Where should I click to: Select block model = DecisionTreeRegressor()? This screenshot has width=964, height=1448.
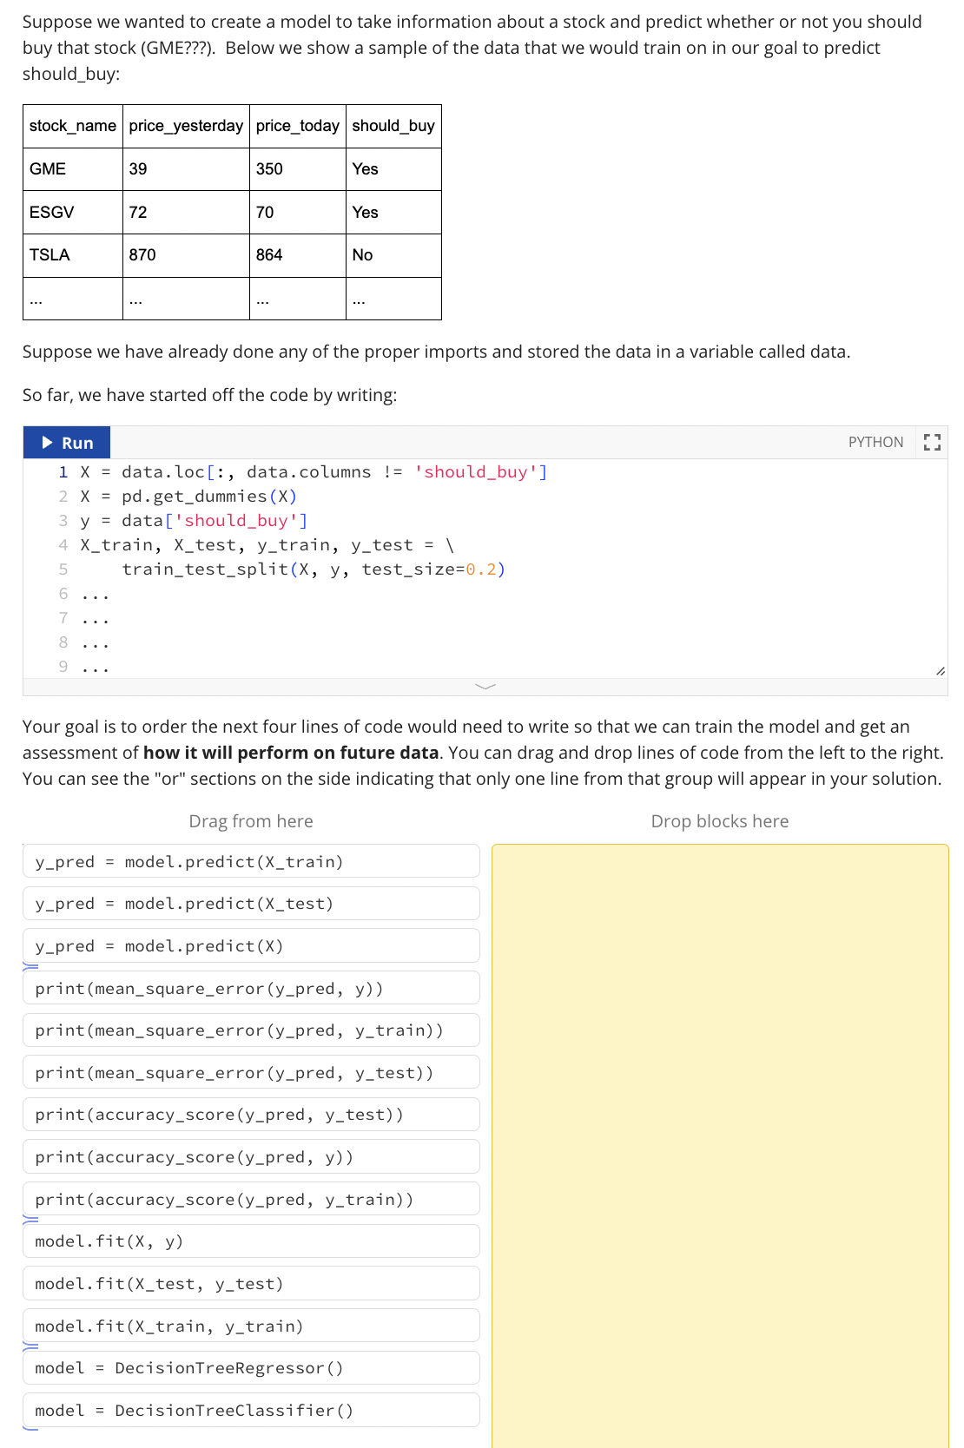[x=251, y=1368]
